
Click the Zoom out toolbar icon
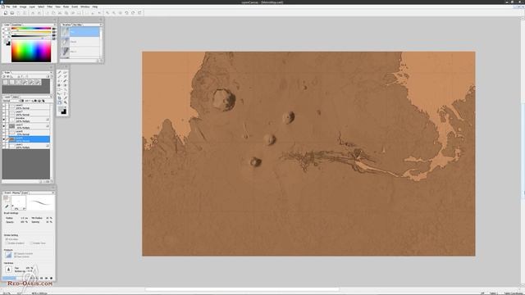click(114, 13)
